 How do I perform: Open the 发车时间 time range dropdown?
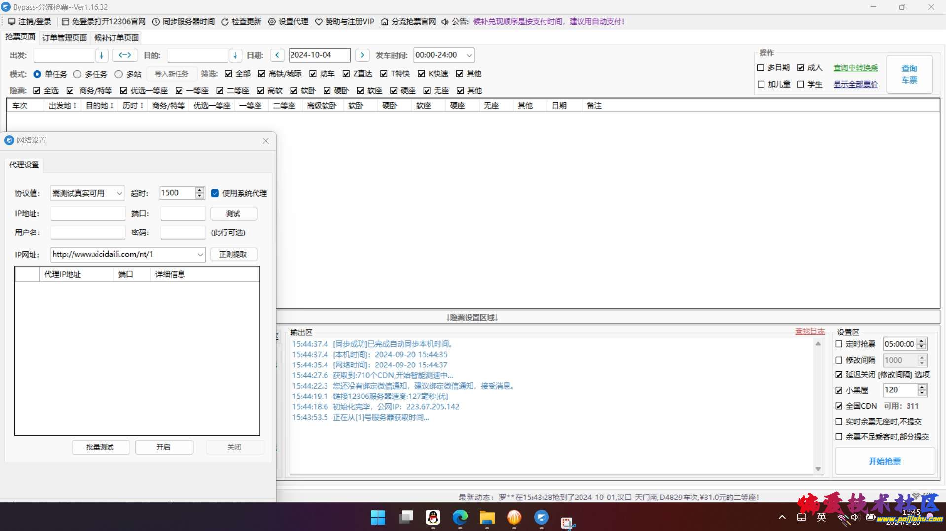(469, 55)
